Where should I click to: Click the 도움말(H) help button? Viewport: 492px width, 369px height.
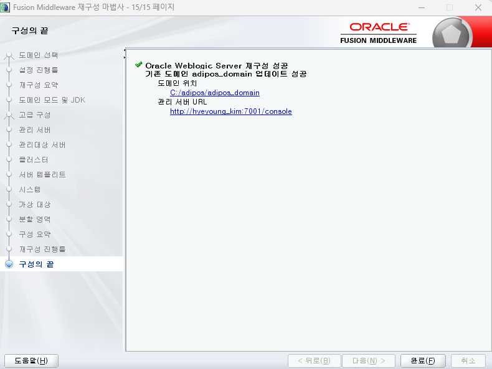click(x=31, y=361)
